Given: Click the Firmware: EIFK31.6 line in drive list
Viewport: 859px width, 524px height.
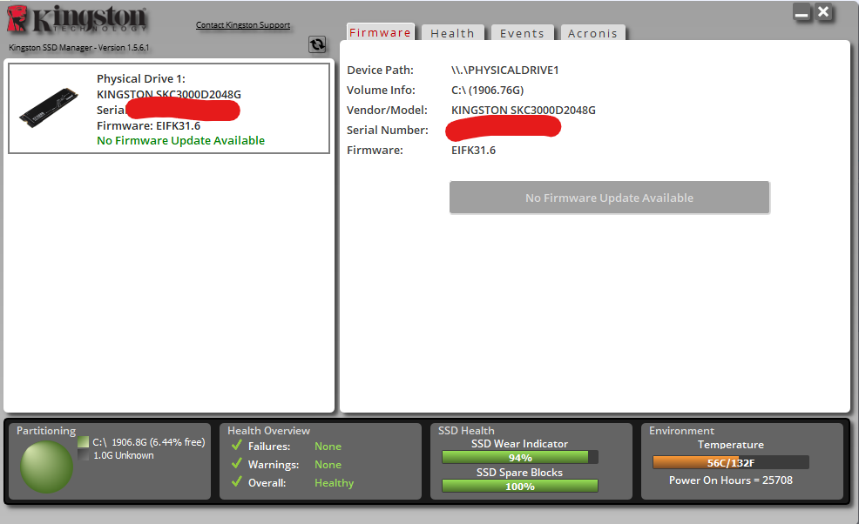Looking at the screenshot, I should [148, 125].
